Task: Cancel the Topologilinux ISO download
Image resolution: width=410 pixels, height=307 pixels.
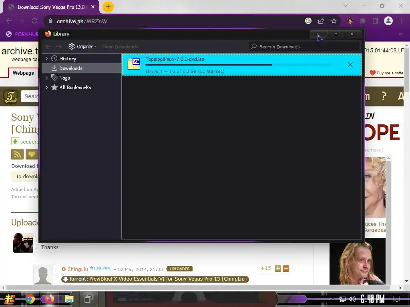Action: point(350,65)
